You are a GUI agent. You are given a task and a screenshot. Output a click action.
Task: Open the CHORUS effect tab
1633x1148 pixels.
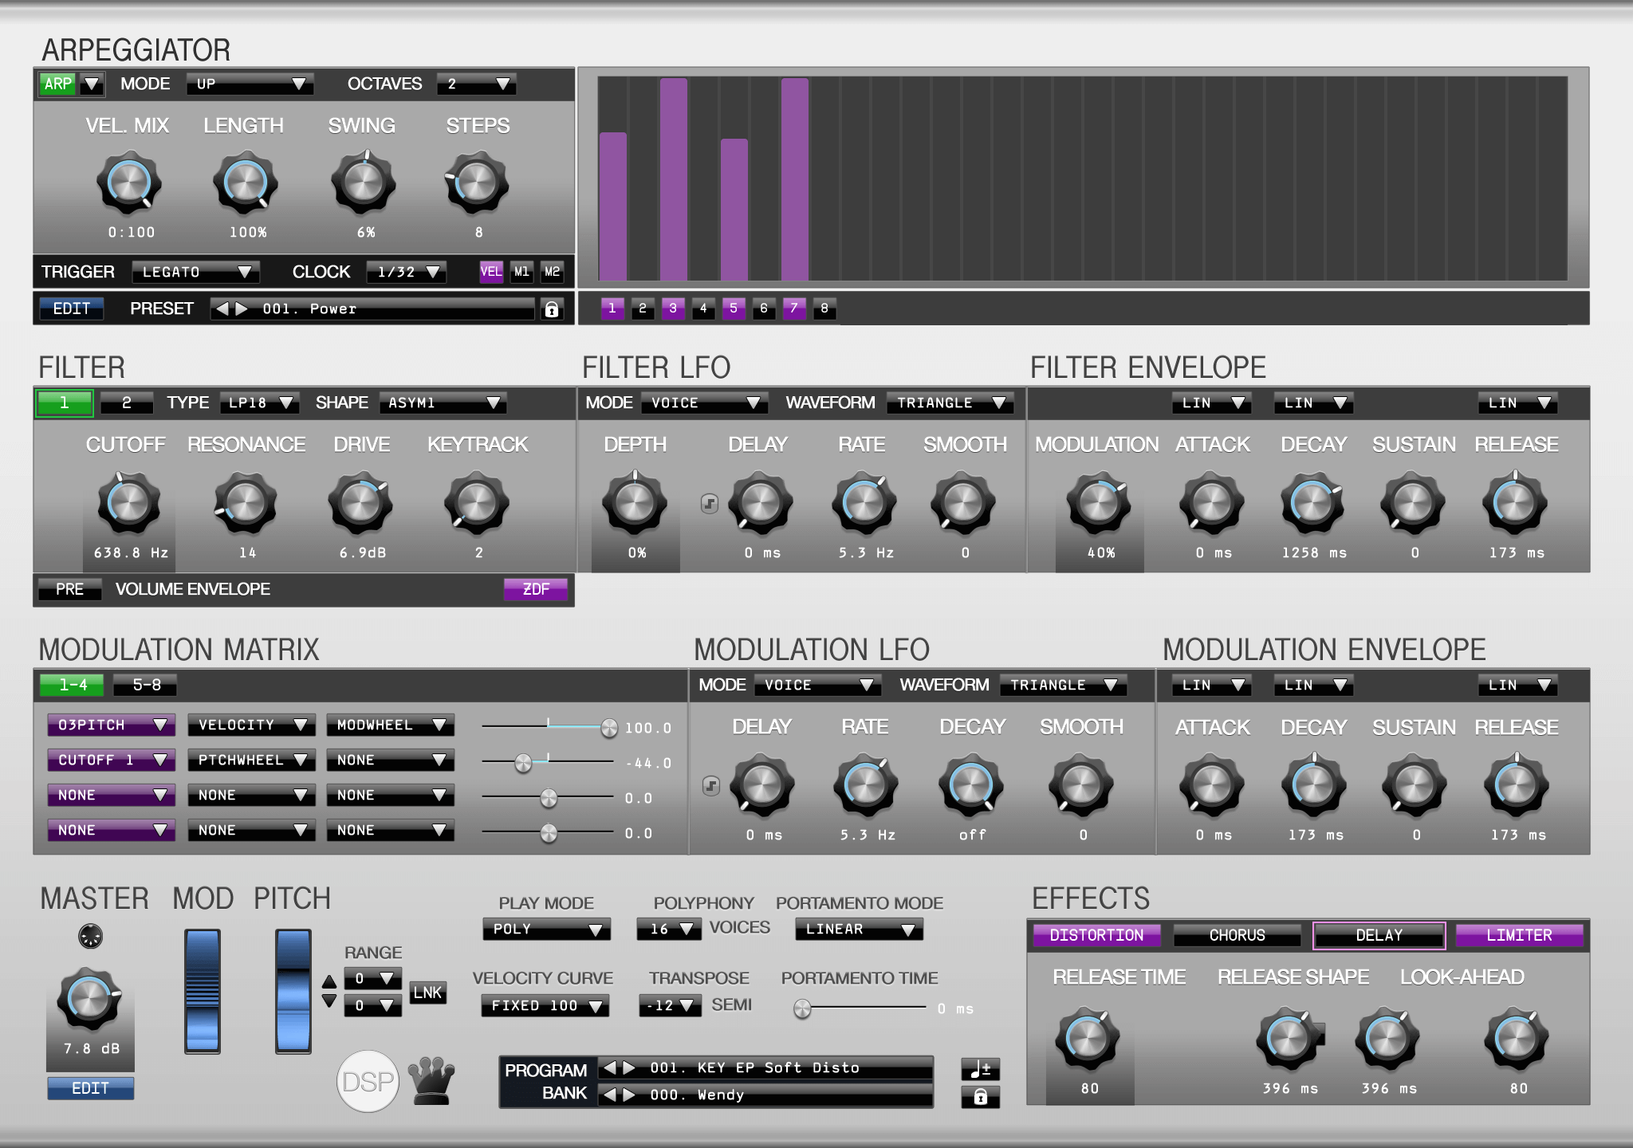(1237, 935)
